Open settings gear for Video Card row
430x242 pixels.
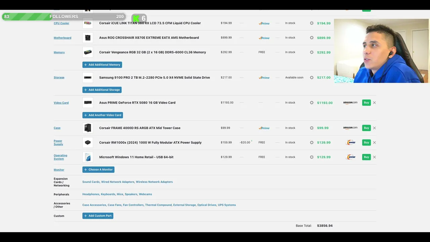(x=312, y=103)
